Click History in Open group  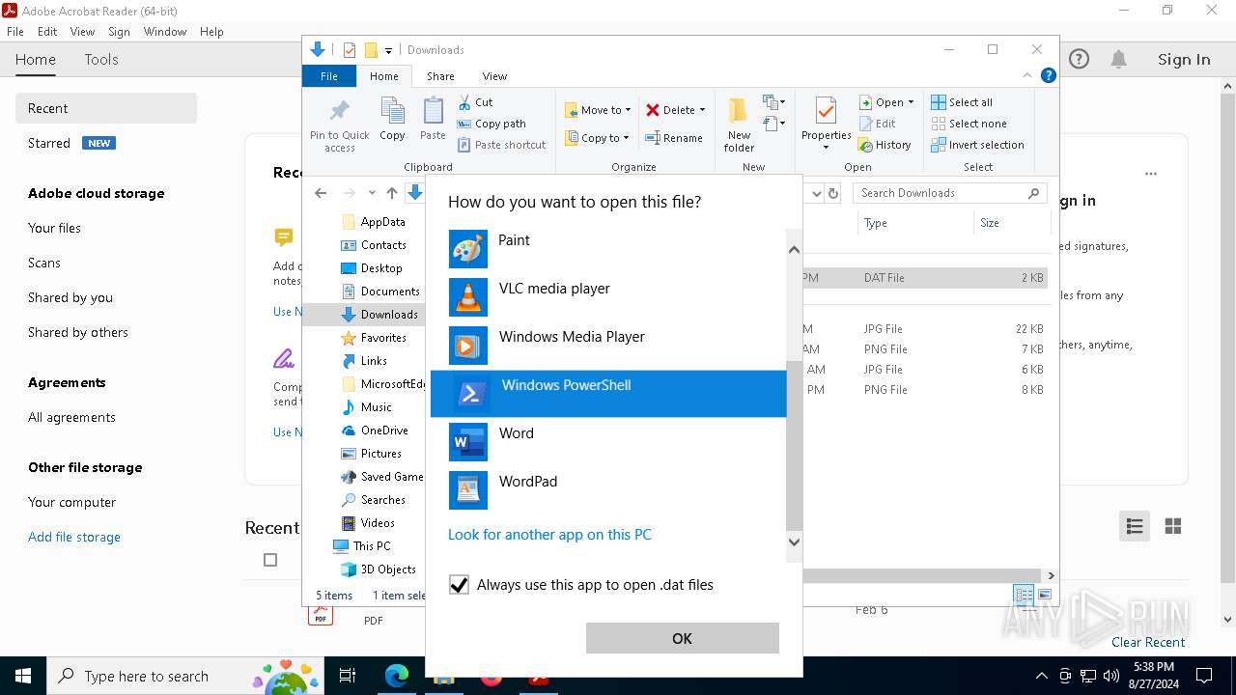point(885,145)
